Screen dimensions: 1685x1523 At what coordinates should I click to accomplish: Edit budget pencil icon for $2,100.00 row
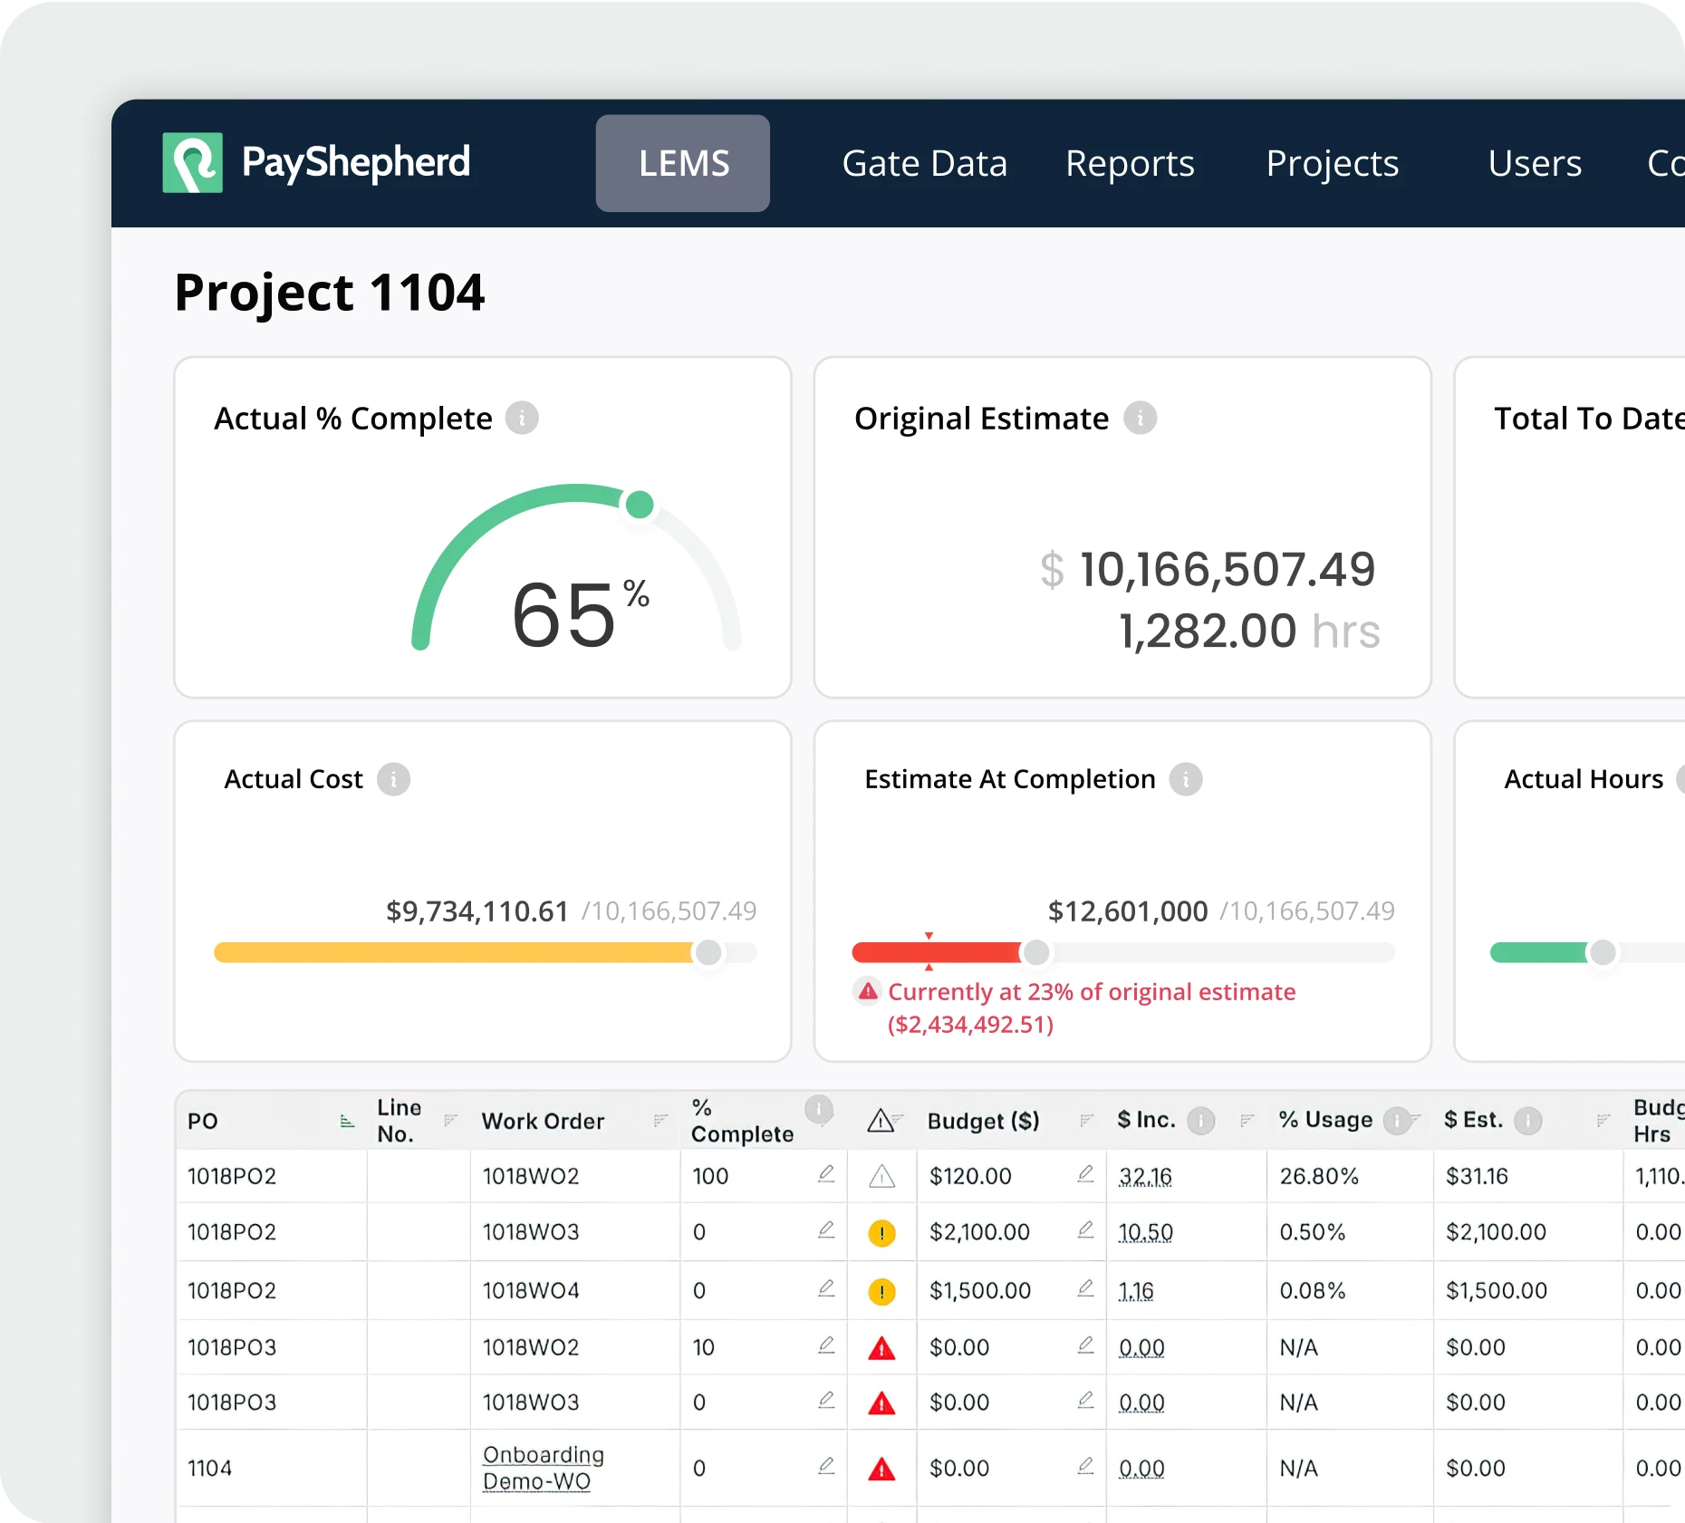point(1085,1230)
